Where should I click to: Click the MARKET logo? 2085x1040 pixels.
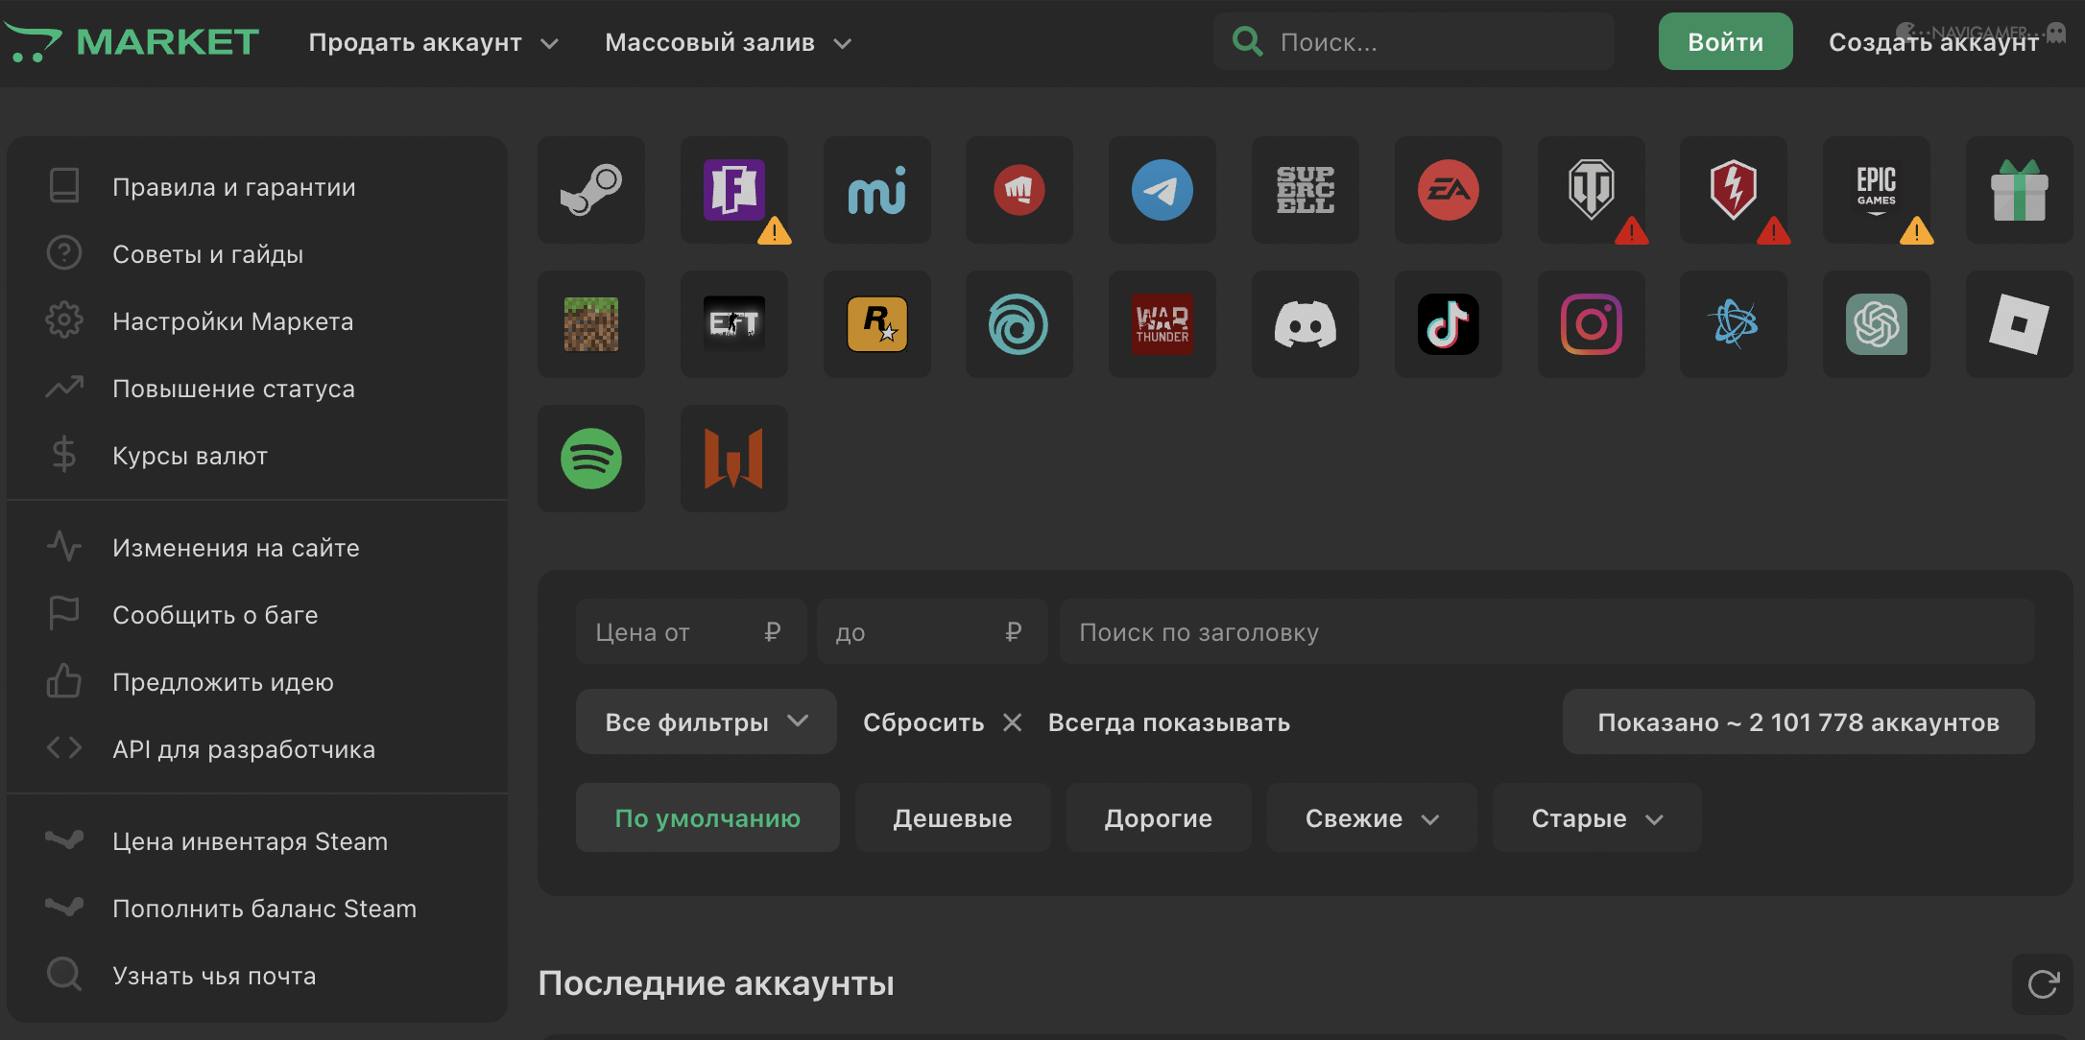[131, 42]
